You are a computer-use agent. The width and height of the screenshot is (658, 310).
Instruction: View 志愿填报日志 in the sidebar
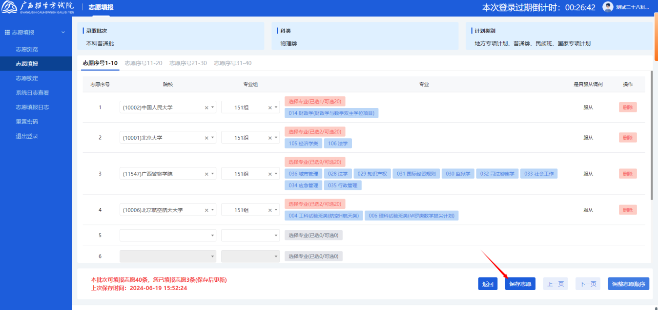[x=32, y=107]
